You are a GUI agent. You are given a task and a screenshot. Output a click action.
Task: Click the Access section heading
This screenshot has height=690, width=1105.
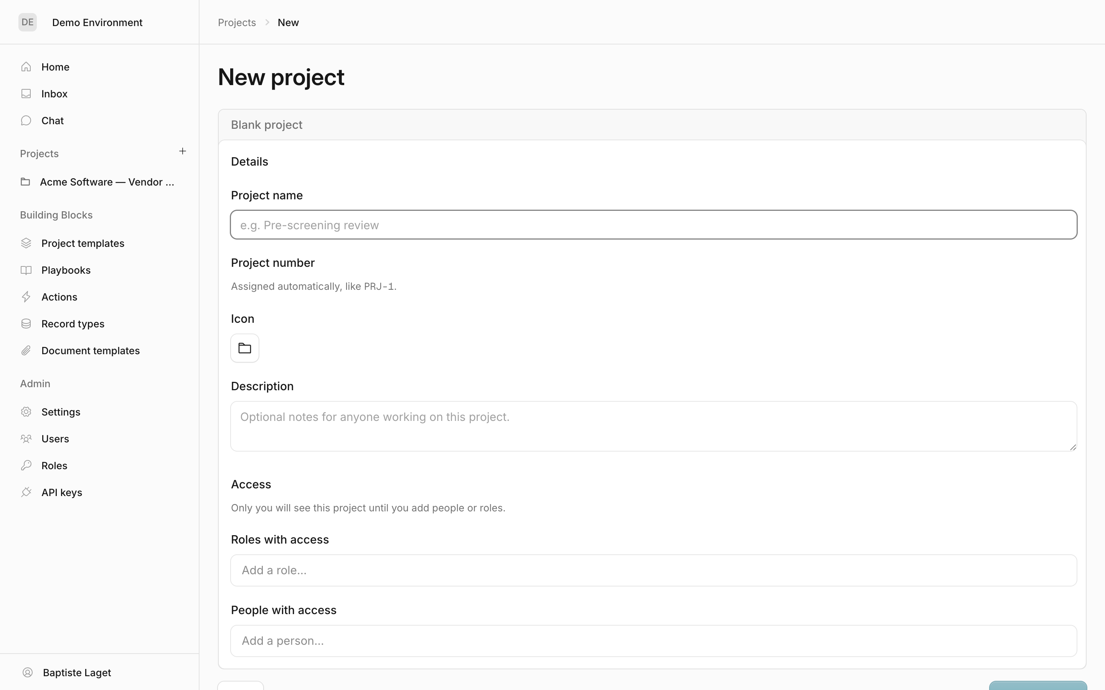[251, 484]
